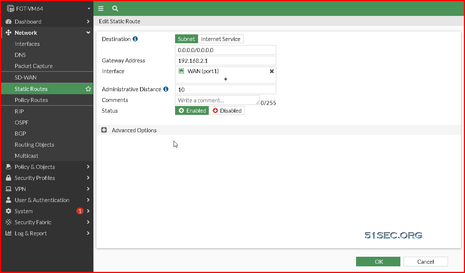Collapse the Network menu chevron
The image size is (465, 273).
click(x=88, y=33)
